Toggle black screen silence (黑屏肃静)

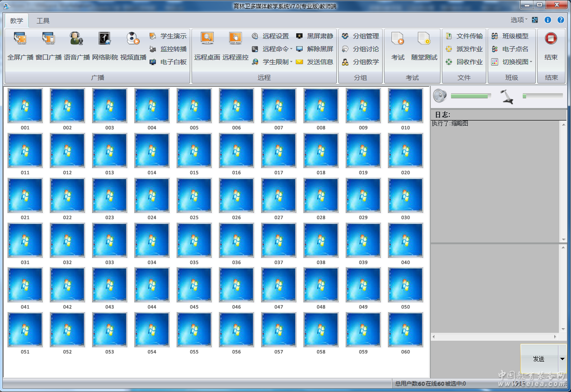click(x=315, y=36)
